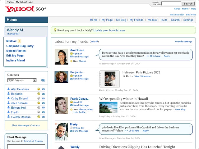This screenshot has height=149, width=199.
Task: Click Edward Hull's mail envelope icon
Action: tap(44, 108)
